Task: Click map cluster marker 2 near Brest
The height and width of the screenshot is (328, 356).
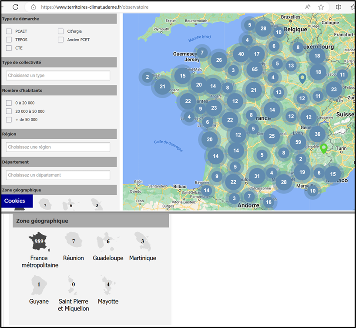Action: (x=148, y=77)
